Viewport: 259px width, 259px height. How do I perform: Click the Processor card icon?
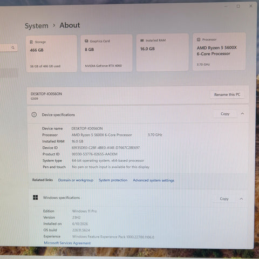point(199,39)
